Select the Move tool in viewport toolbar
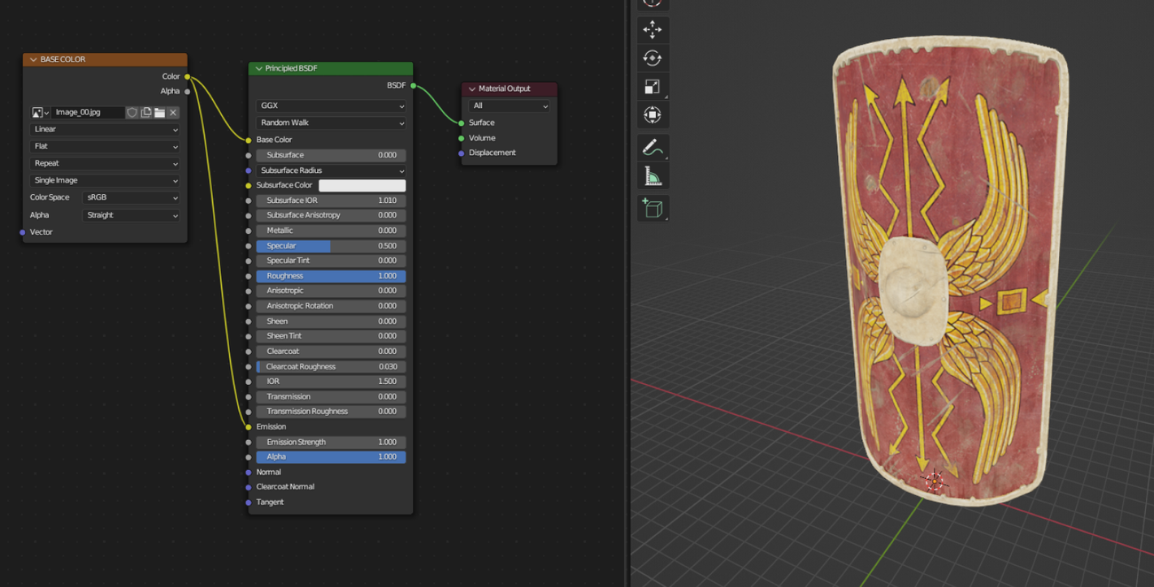Screen dimensions: 1154x587 click(x=653, y=30)
